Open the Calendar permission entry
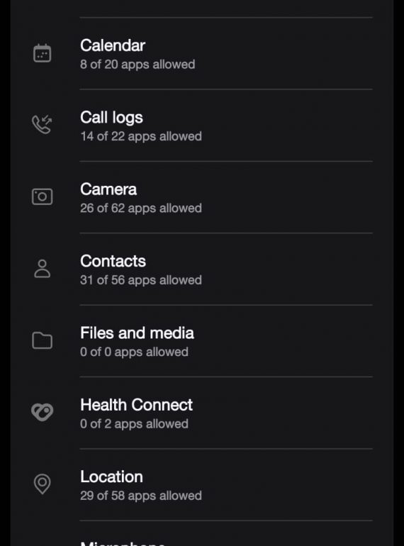This screenshot has height=546, width=404. pyautogui.click(x=202, y=54)
